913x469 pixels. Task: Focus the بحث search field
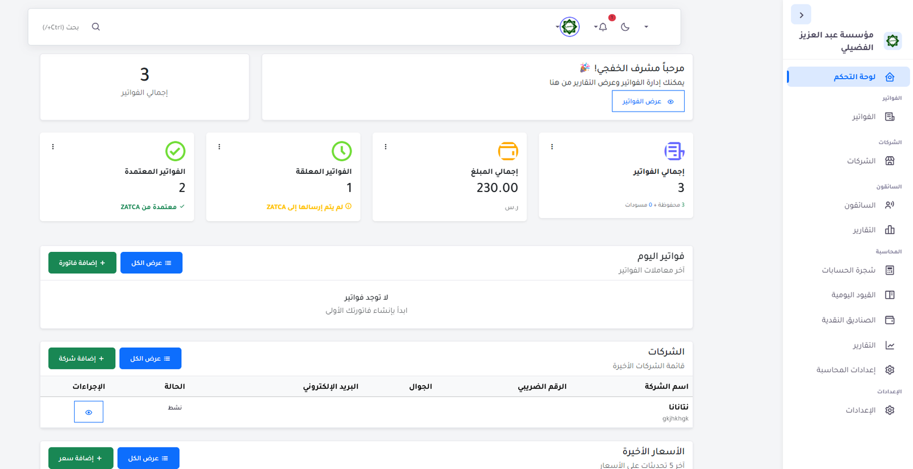pyautogui.click(x=60, y=27)
